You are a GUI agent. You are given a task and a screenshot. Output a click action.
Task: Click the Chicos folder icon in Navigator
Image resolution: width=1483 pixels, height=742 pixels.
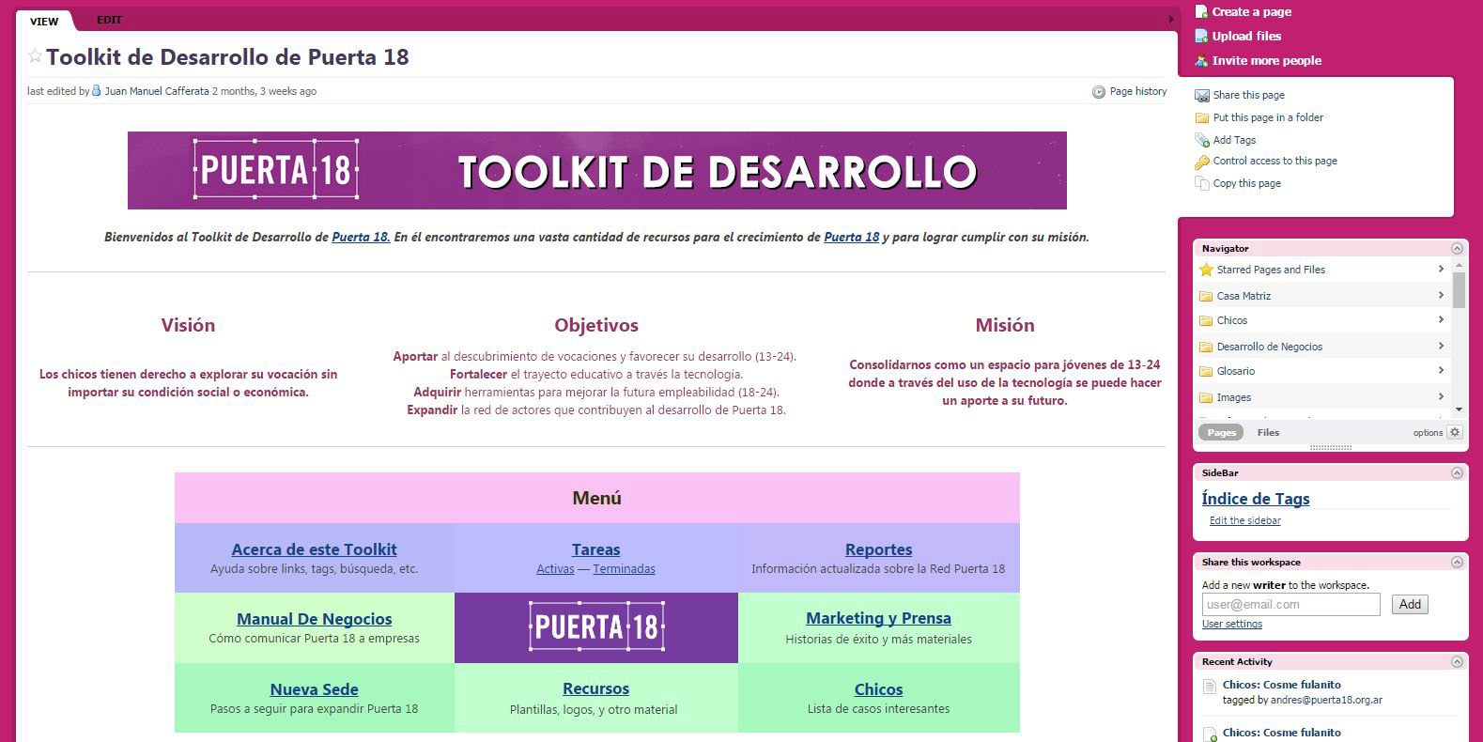(1206, 320)
